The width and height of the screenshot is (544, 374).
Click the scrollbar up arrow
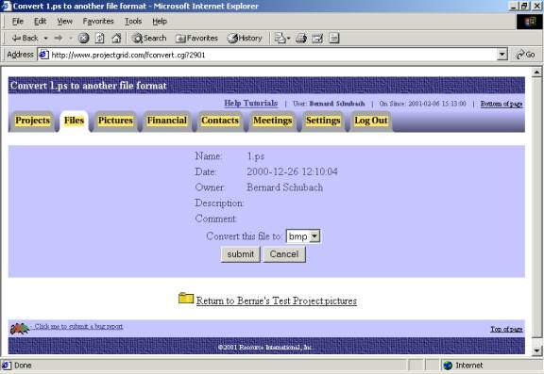coord(536,73)
